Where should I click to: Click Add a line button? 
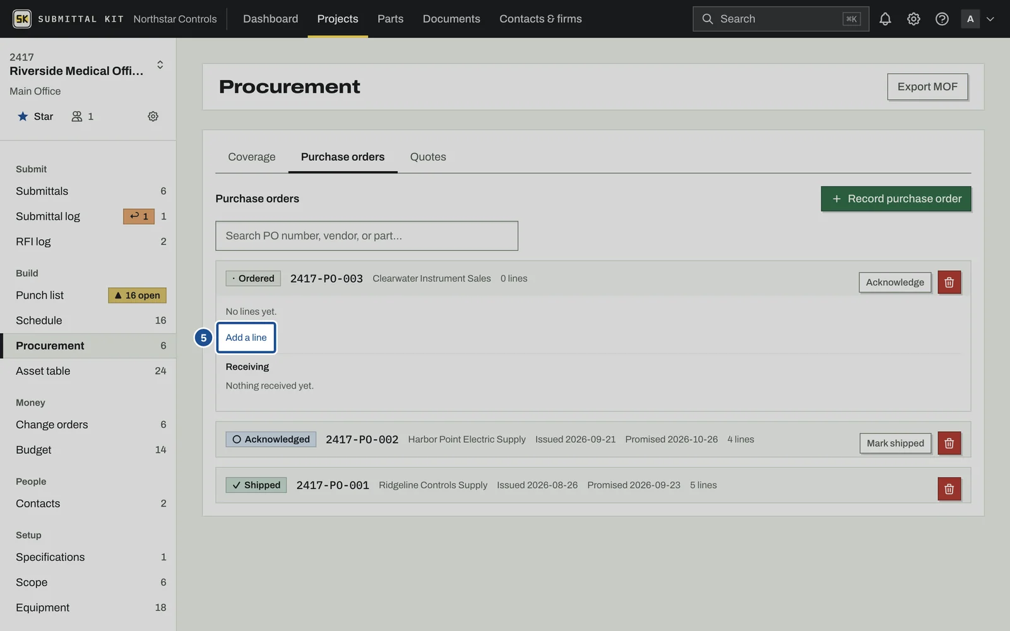point(246,338)
